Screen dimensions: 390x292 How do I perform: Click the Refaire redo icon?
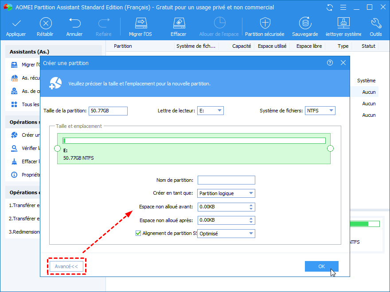point(104,23)
